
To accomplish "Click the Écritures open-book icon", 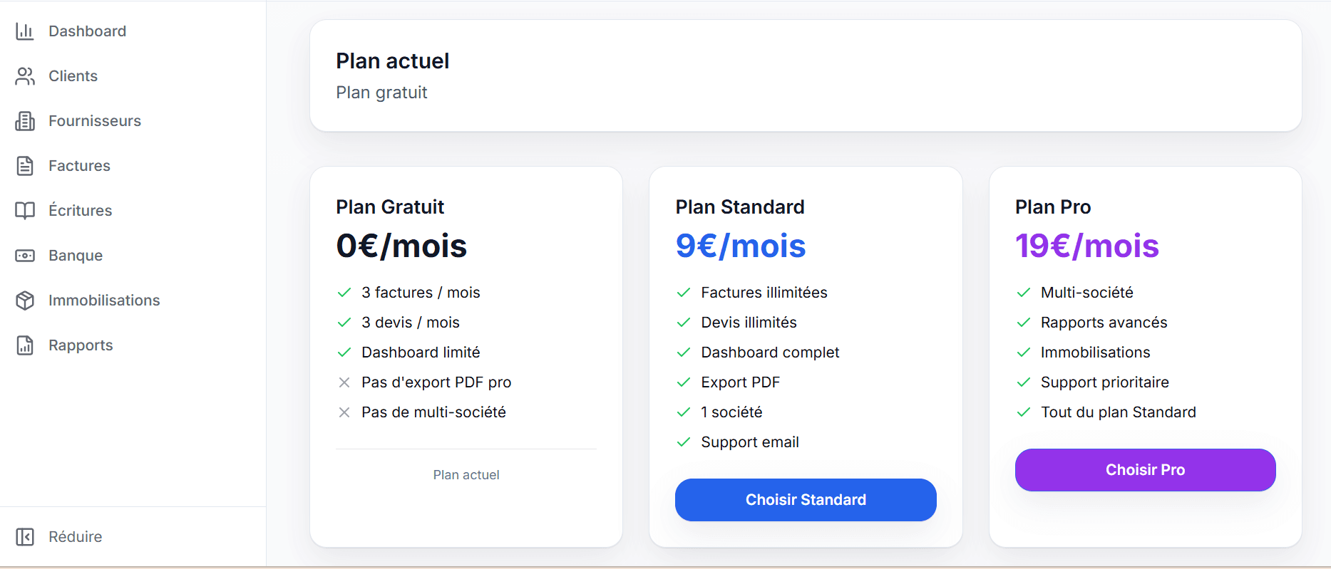I will click(x=25, y=210).
